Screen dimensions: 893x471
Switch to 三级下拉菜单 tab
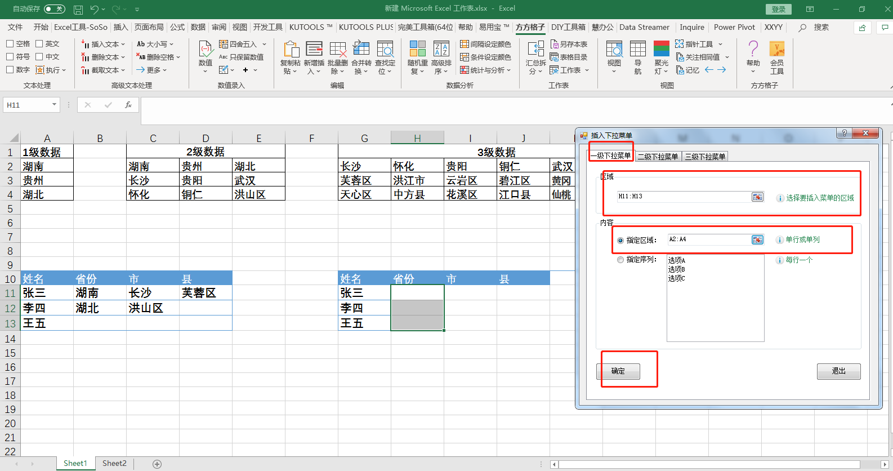click(x=705, y=157)
